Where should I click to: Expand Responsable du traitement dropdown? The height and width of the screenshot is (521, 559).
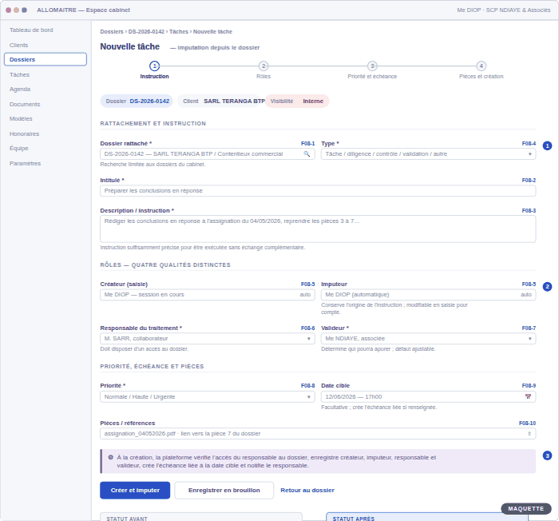click(x=208, y=338)
